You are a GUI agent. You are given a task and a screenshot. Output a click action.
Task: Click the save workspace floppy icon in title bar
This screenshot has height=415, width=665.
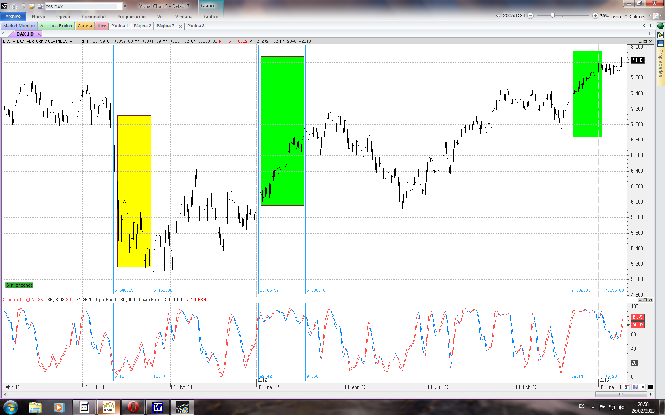point(40,6)
